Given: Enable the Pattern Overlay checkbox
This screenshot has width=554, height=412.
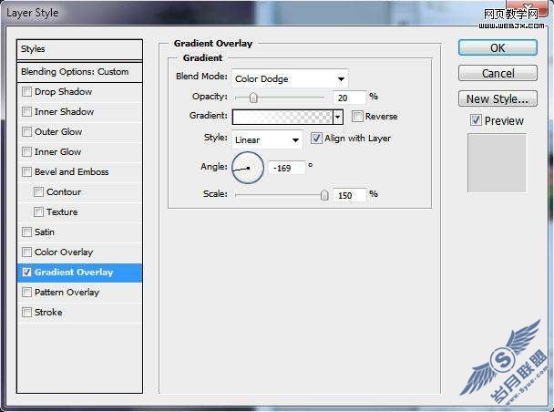Looking at the screenshot, I should 26,293.
